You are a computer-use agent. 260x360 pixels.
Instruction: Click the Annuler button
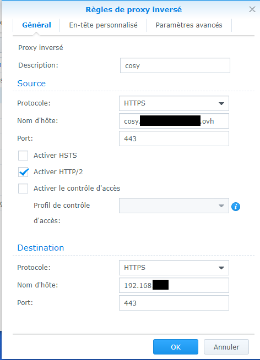click(226, 347)
